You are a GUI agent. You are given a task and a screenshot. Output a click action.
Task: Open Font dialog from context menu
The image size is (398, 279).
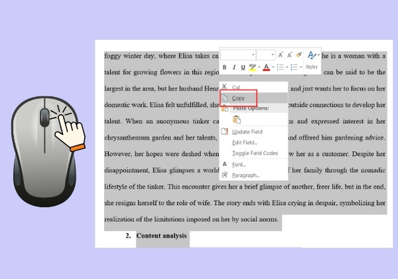click(x=254, y=164)
